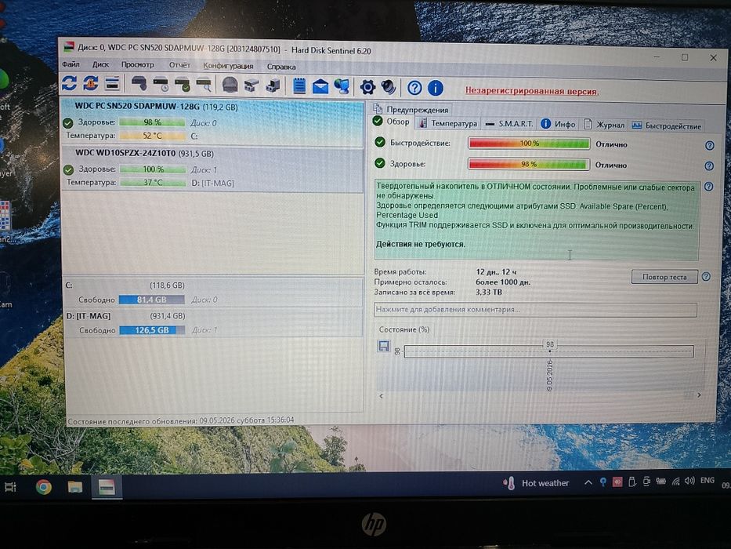Click the ENG language indicator in the tray
The height and width of the screenshot is (549, 731).
coord(707,480)
